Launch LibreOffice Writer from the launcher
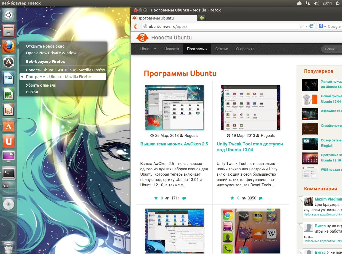342x254 pixels. coord(9,78)
